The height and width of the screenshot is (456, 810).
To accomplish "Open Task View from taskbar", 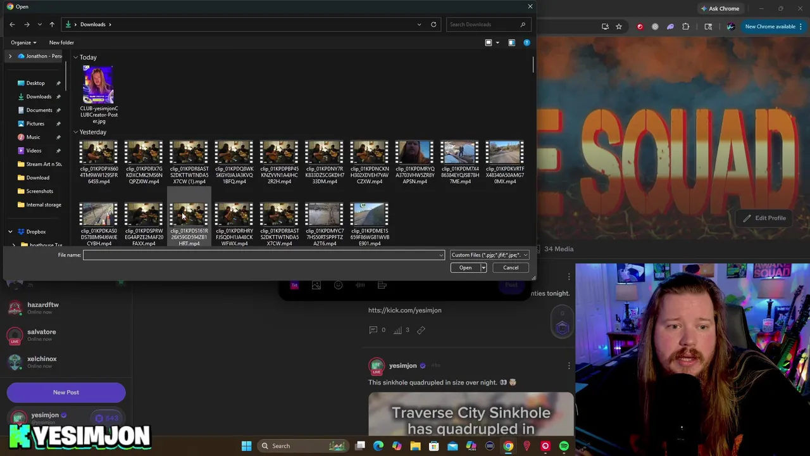I will coord(360,446).
